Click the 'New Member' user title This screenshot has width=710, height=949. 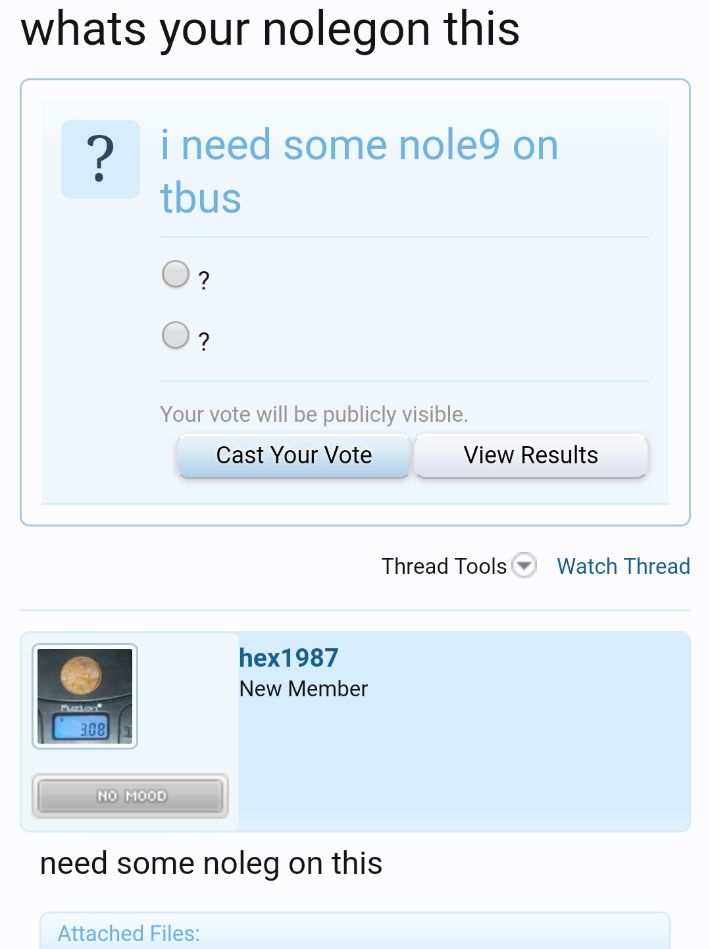pos(303,688)
